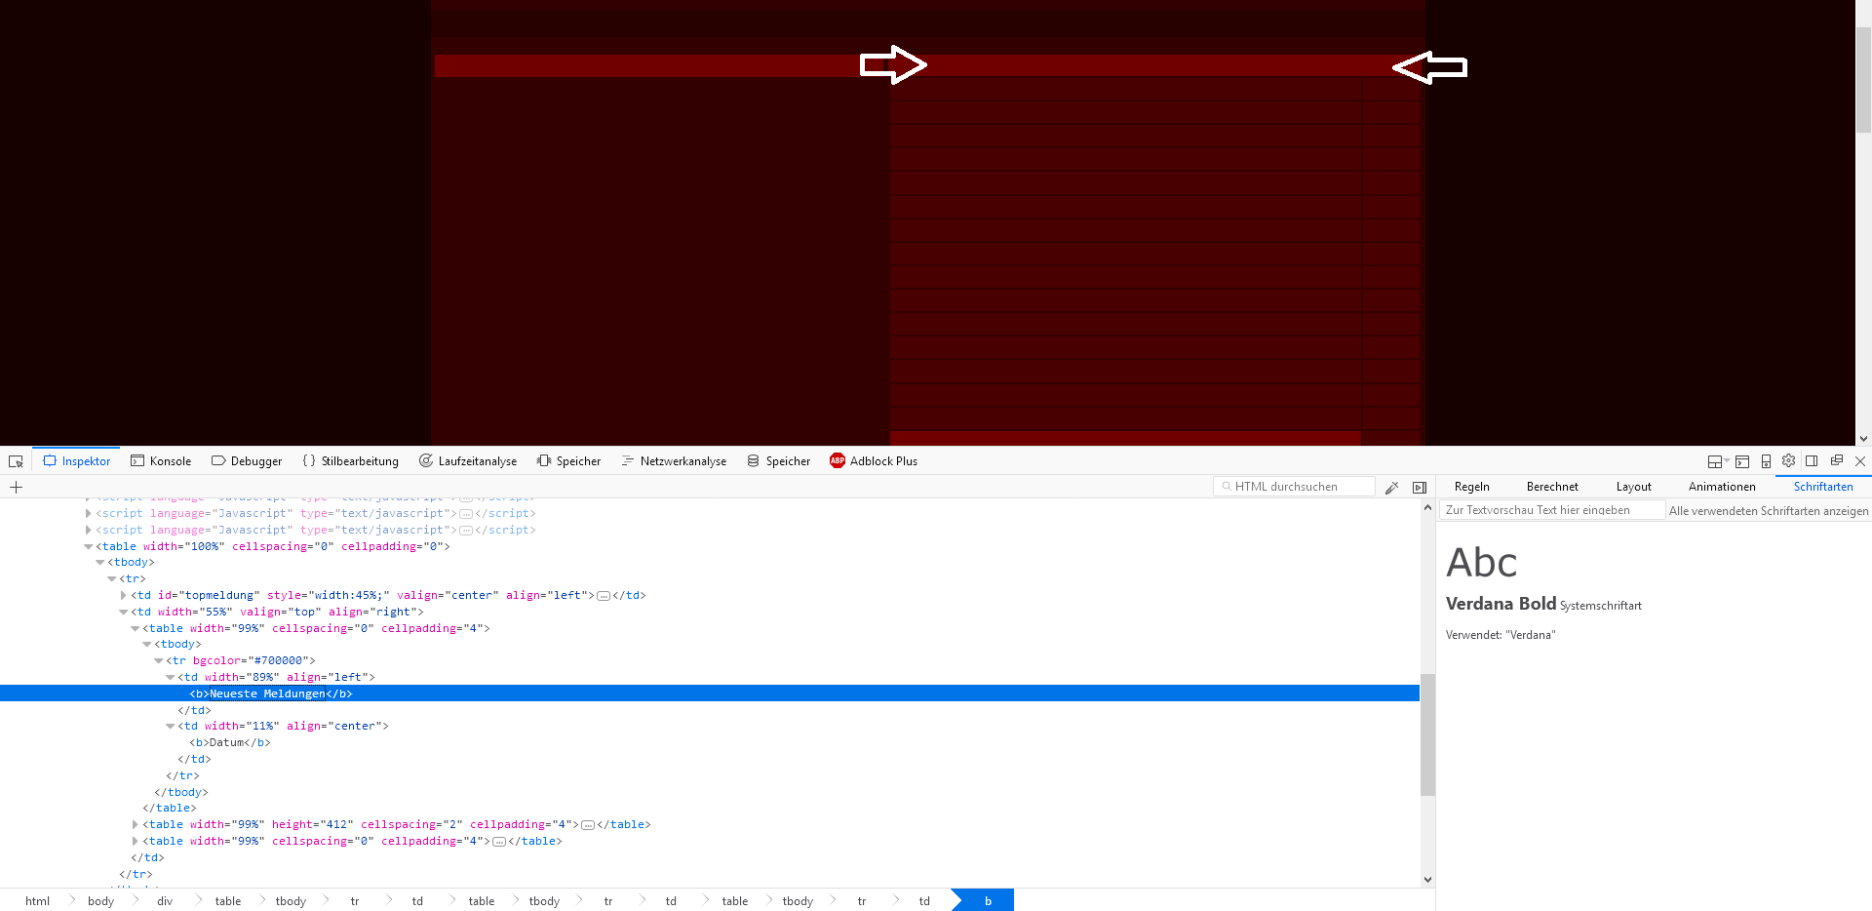The height and width of the screenshot is (911, 1872).
Task: Toggle the split console icon
Action: [1742, 461]
